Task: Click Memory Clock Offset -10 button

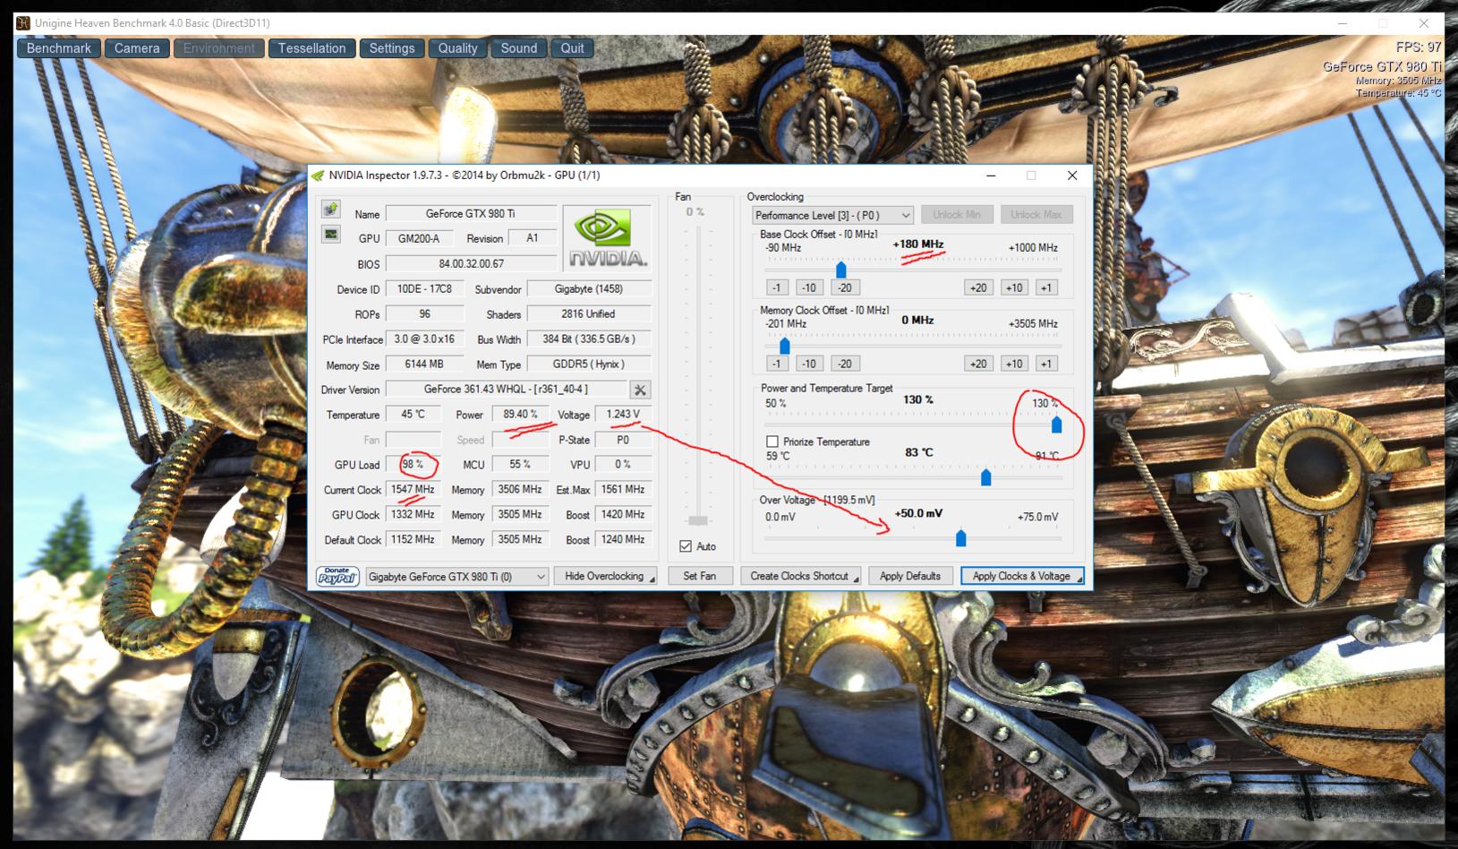Action: coord(809,364)
